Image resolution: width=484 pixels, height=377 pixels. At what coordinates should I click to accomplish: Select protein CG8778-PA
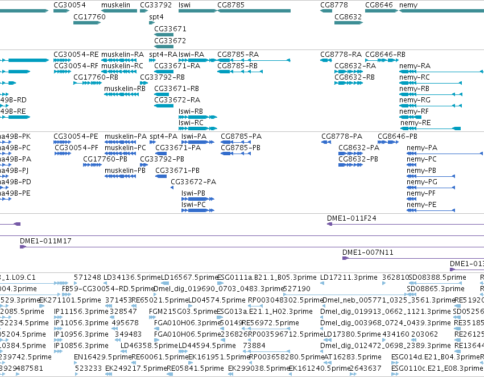point(342,136)
